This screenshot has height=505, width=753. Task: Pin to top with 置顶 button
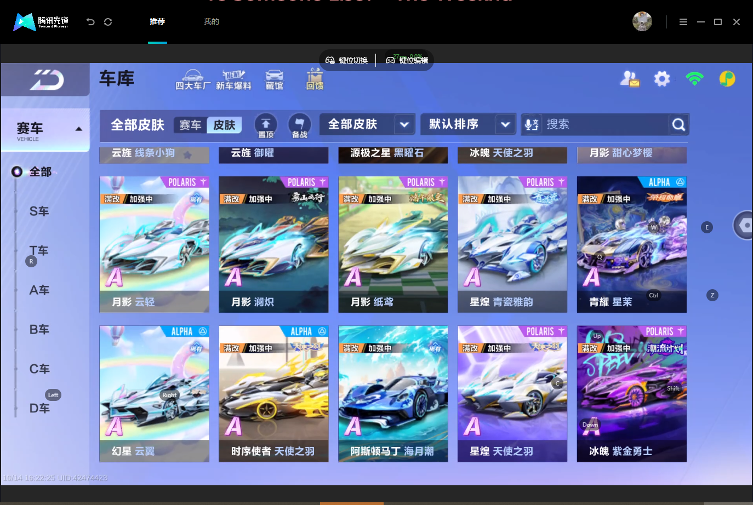coord(266,125)
